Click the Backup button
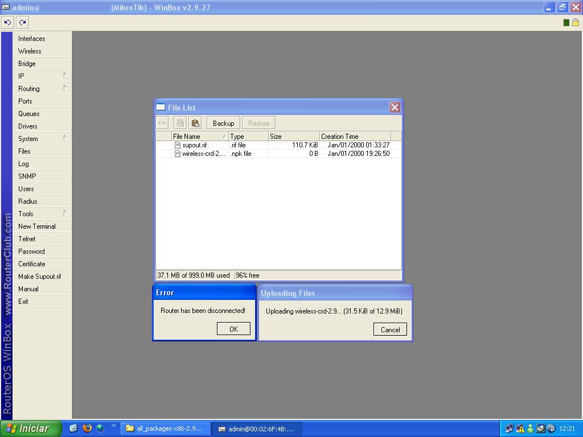This screenshot has height=437, width=583. [x=223, y=123]
